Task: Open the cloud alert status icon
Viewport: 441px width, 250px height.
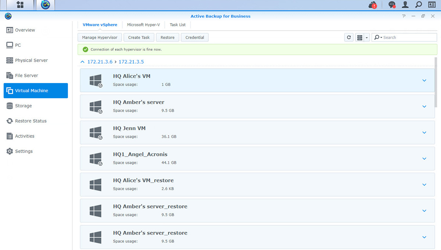Action: point(373,5)
